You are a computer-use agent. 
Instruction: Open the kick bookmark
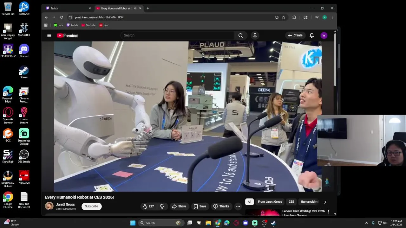(x=58, y=25)
